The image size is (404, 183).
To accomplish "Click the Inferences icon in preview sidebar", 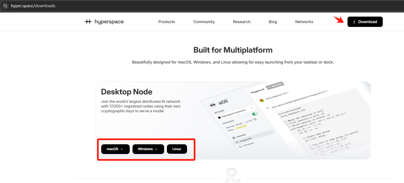I will click(240, 146).
